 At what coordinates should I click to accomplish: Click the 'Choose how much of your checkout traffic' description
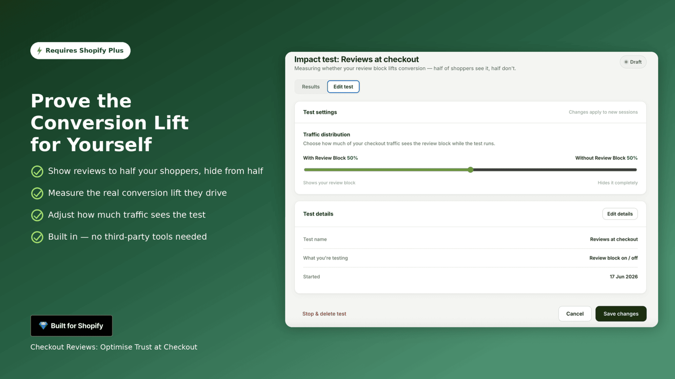(x=399, y=144)
